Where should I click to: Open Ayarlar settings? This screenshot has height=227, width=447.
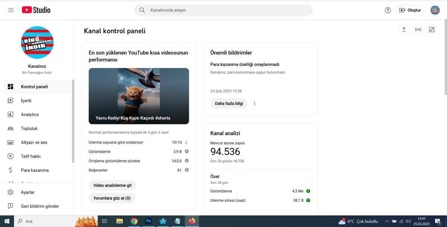pos(37,192)
